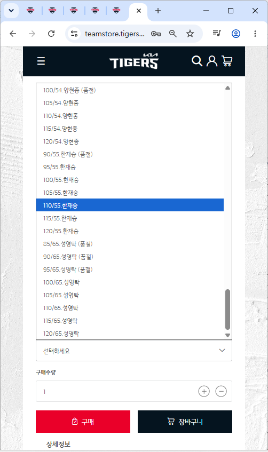Viewport: 268px width, 452px height.
Task: Click the password key icon in address bar
Action: [156, 34]
